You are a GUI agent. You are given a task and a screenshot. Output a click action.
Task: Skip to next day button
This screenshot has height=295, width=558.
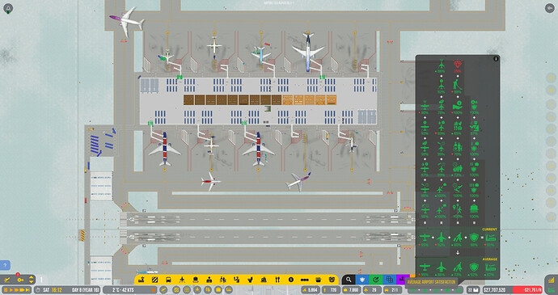point(27,289)
